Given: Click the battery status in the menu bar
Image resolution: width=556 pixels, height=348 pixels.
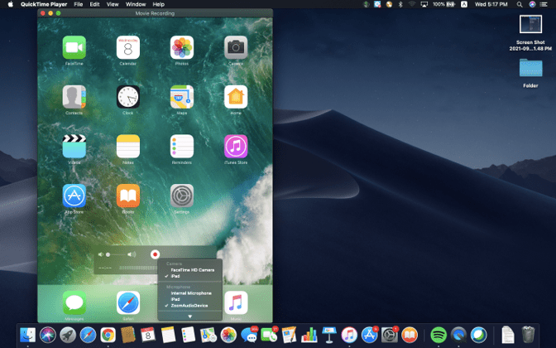Looking at the screenshot, I should click(444, 4).
